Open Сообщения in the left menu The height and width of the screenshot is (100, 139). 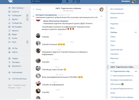[x=17, y=15]
